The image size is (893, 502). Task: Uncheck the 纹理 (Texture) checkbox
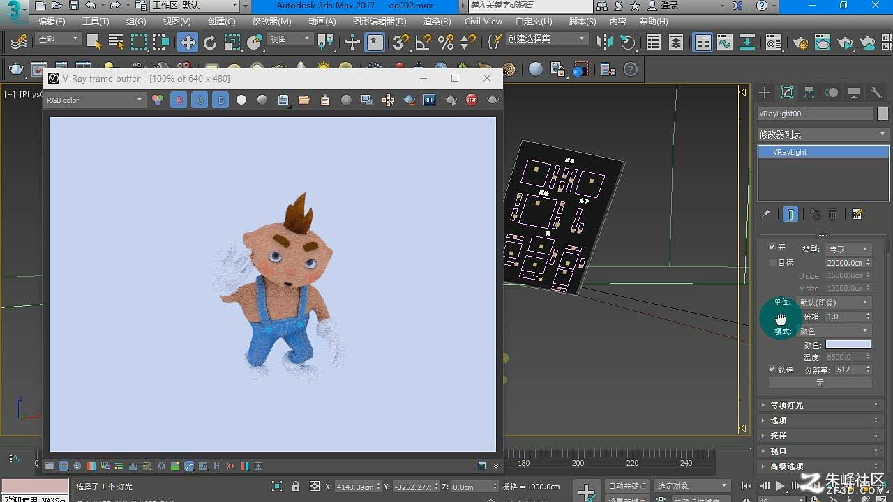point(772,370)
